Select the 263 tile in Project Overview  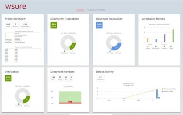pyautogui.click(x=8, y=25)
